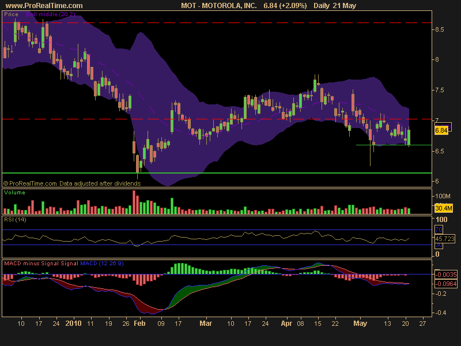
Task: Select the yellow 30.4M volume tag
Action: 444,208
